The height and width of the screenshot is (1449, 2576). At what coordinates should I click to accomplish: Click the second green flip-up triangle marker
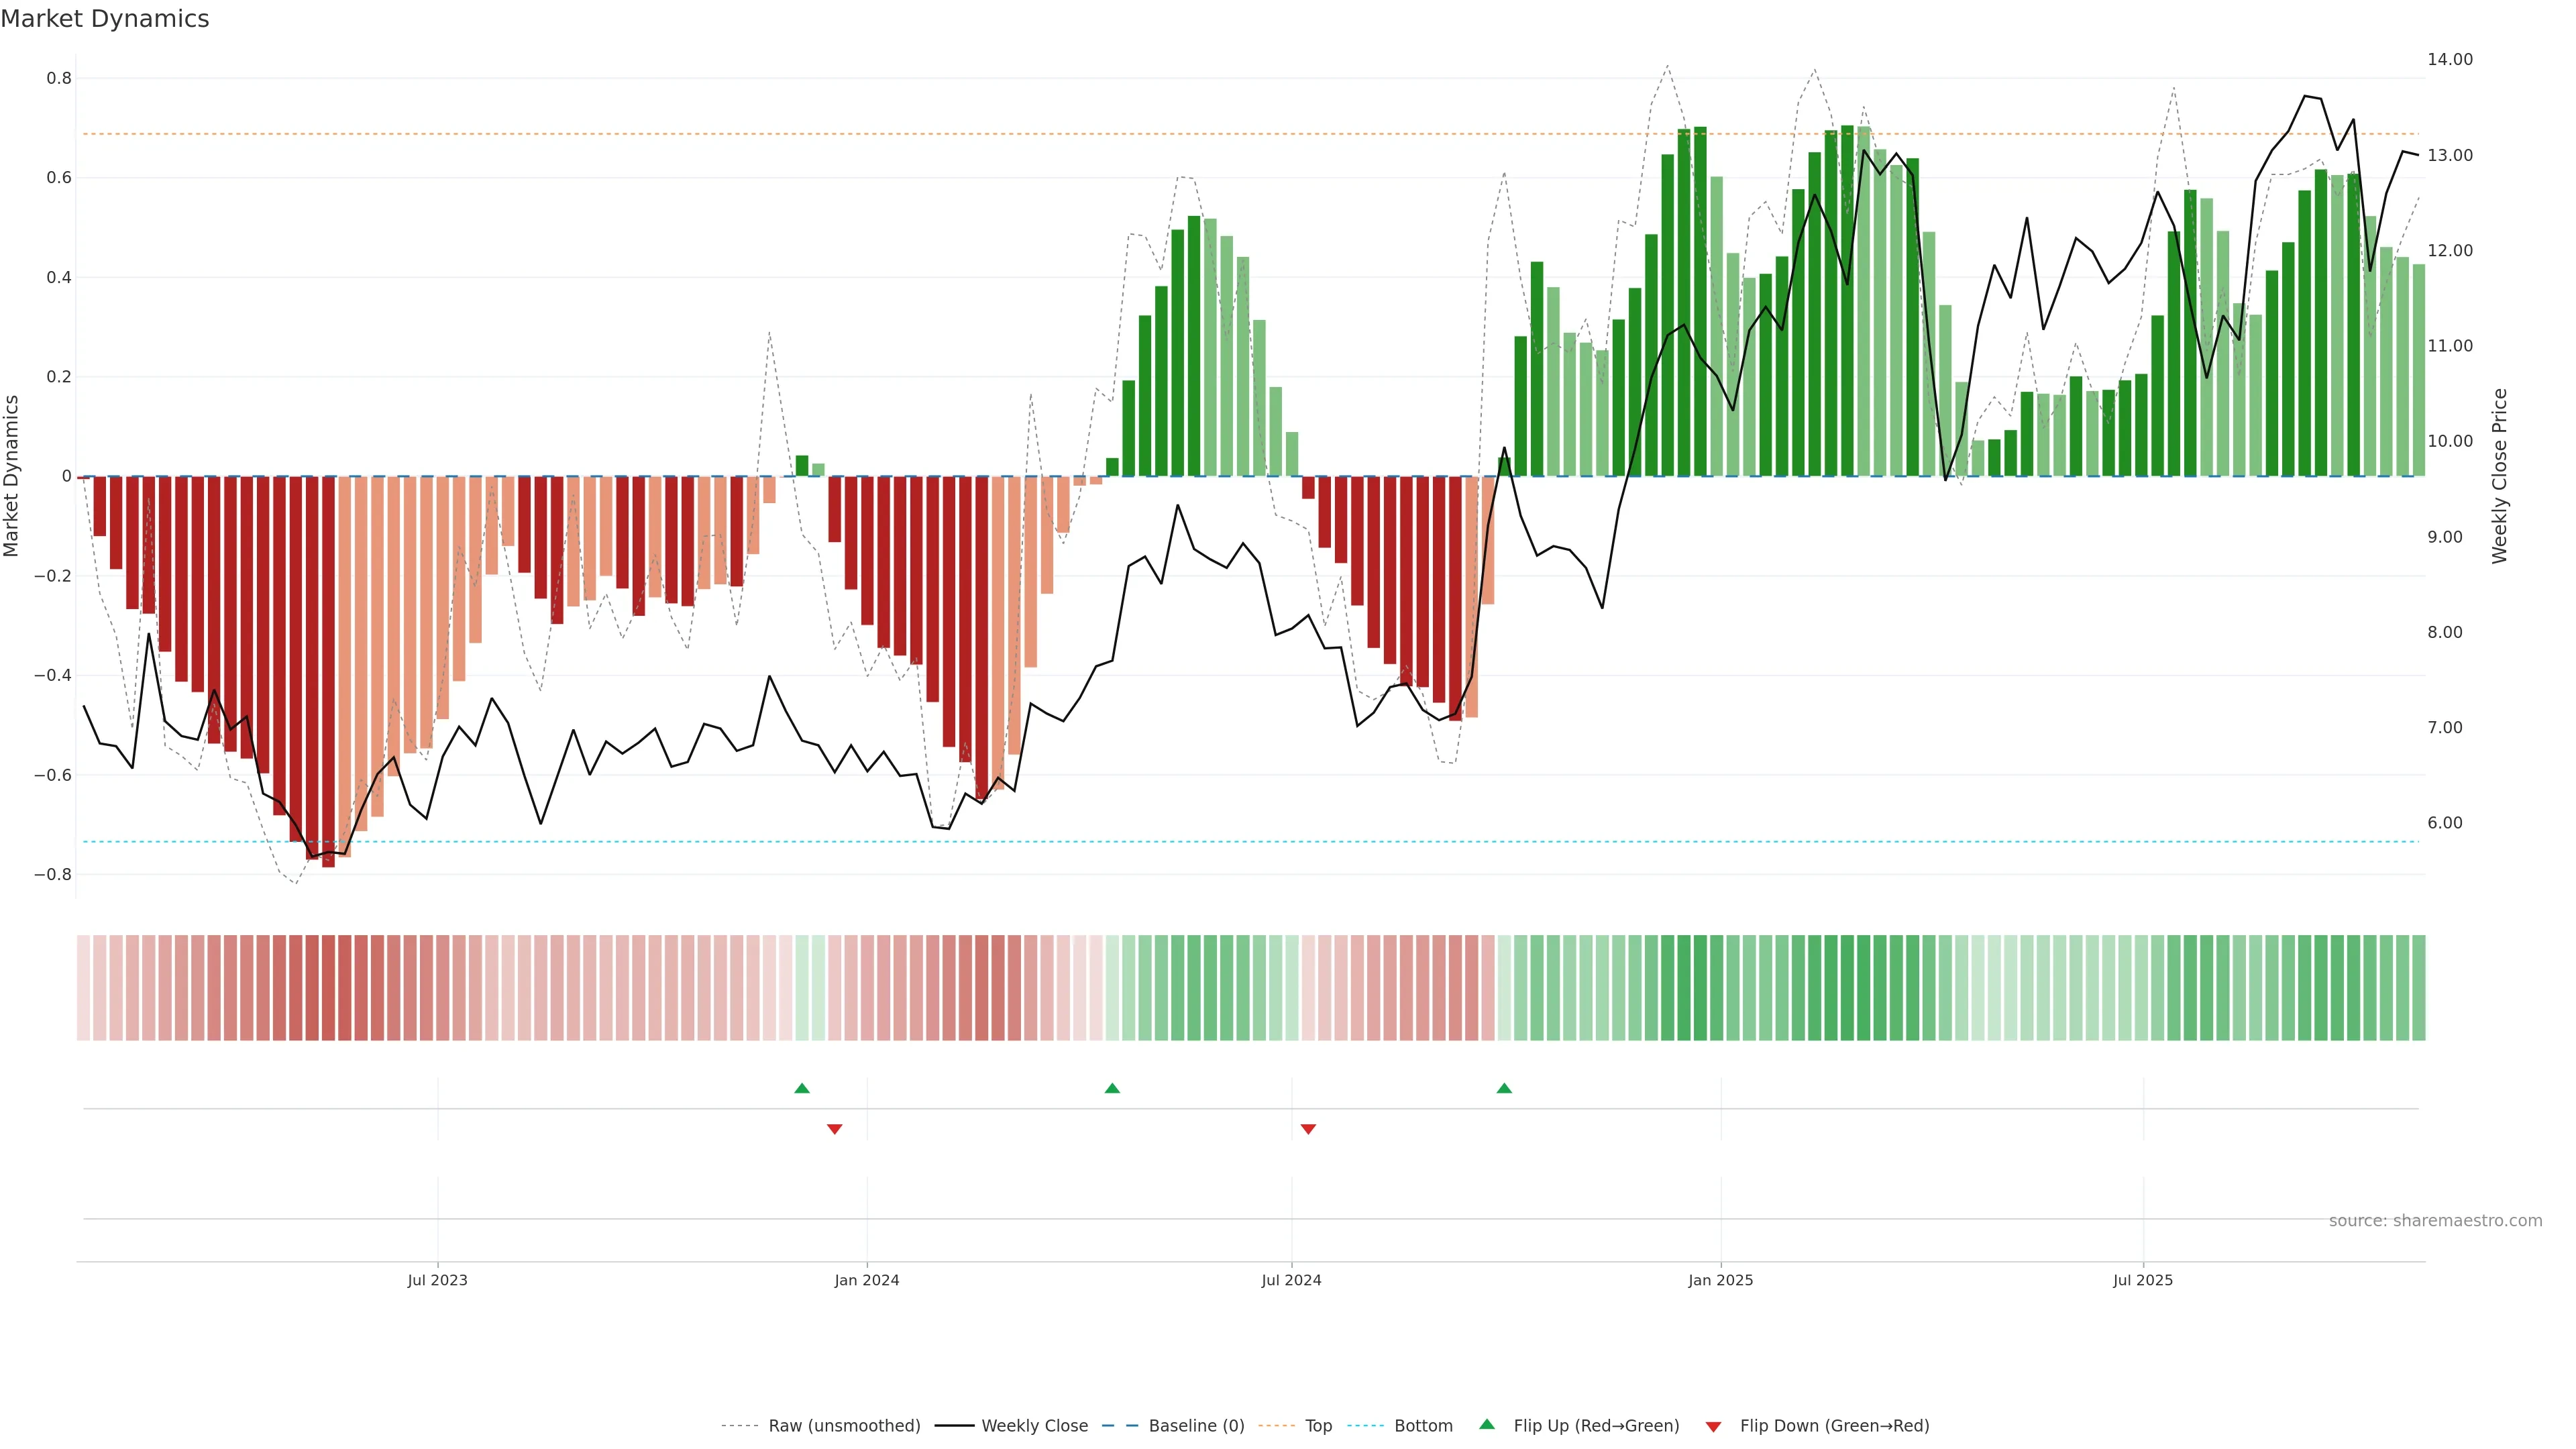pos(1112,1088)
